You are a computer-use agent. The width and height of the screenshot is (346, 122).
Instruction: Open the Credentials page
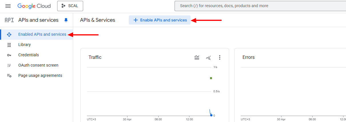pyautogui.click(x=29, y=55)
